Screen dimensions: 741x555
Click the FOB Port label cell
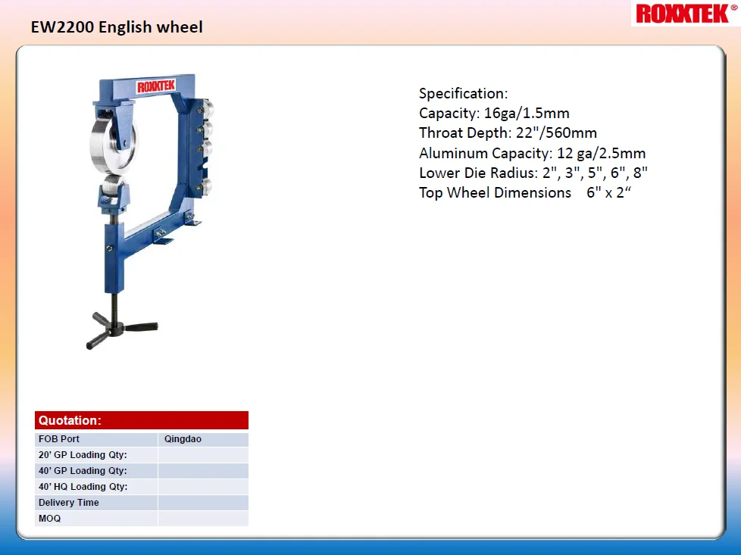coord(96,439)
